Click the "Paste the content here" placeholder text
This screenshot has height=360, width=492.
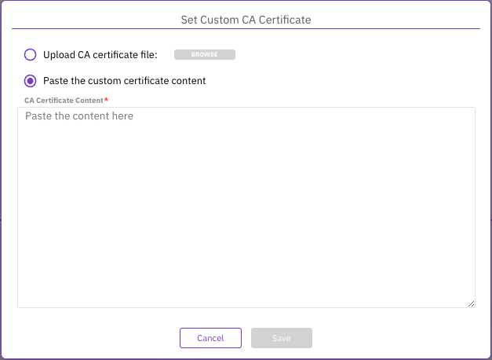click(x=79, y=116)
